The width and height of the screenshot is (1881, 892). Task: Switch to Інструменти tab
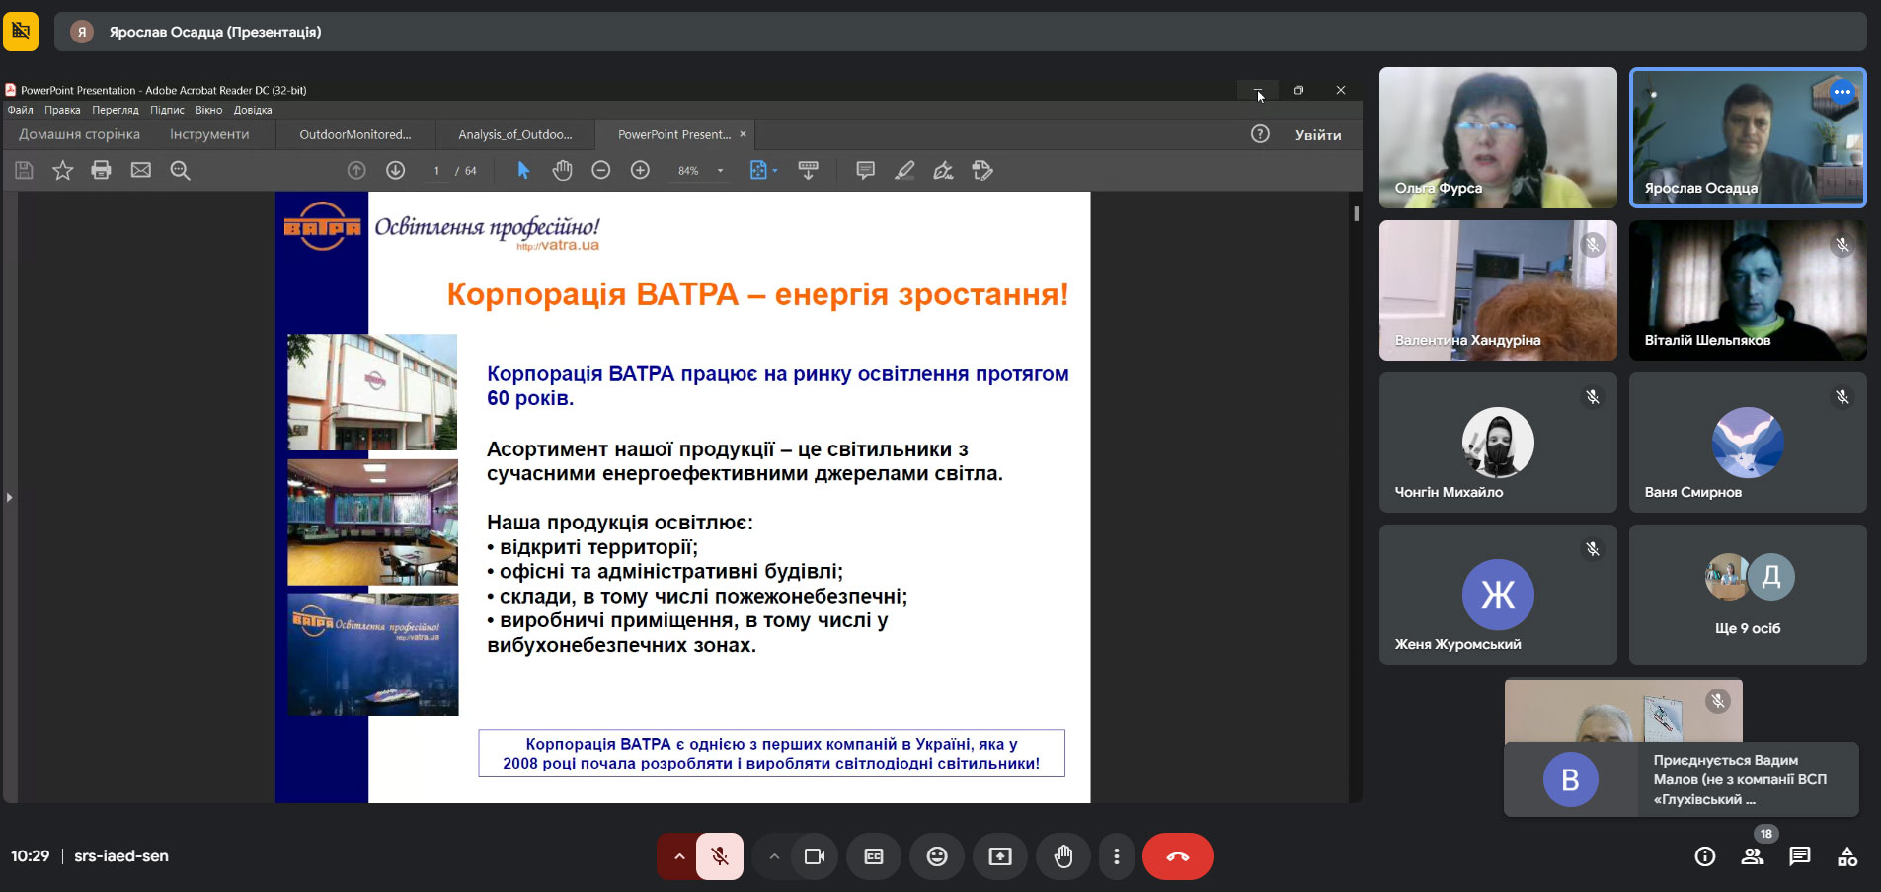(x=209, y=134)
